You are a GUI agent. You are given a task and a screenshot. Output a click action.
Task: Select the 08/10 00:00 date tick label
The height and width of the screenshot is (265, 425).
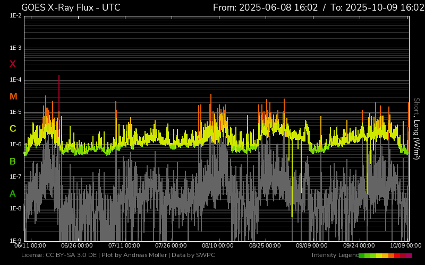tap(217, 246)
